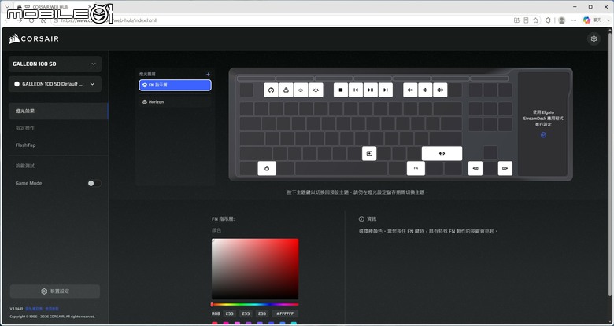The image size is (614, 326).
Task: Select the media Stop key
Action: [x=341, y=90]
